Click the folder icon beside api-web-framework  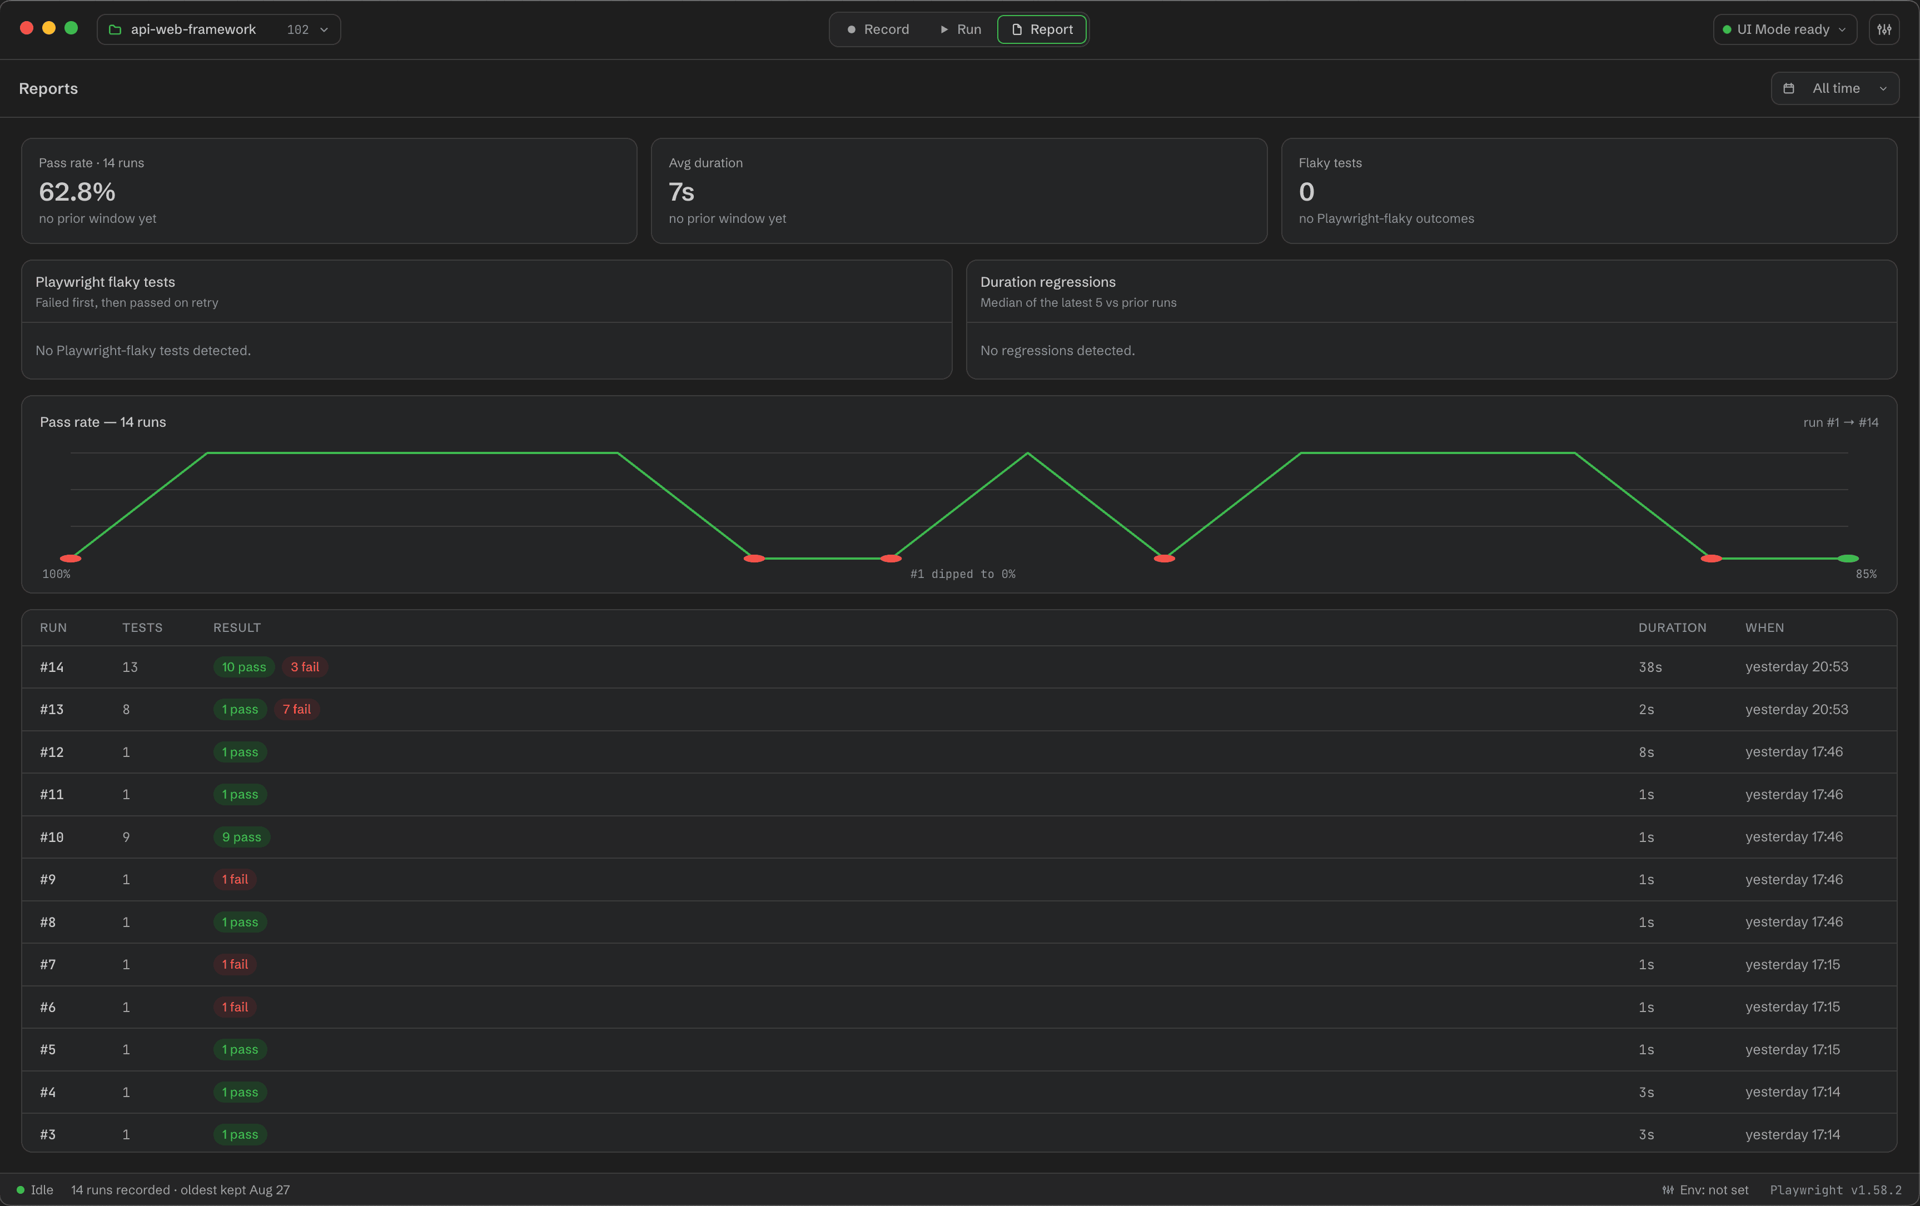[x=115, y=29]
